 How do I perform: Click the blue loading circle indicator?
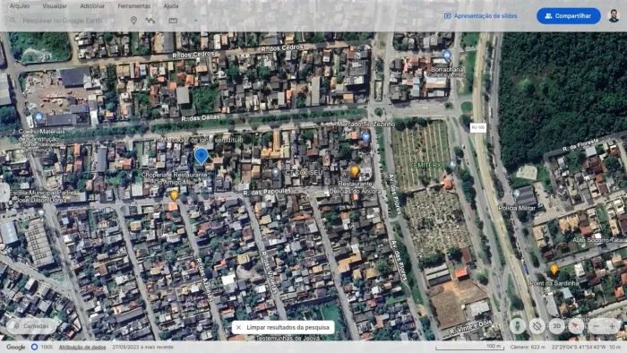click(x=34, y=347)
